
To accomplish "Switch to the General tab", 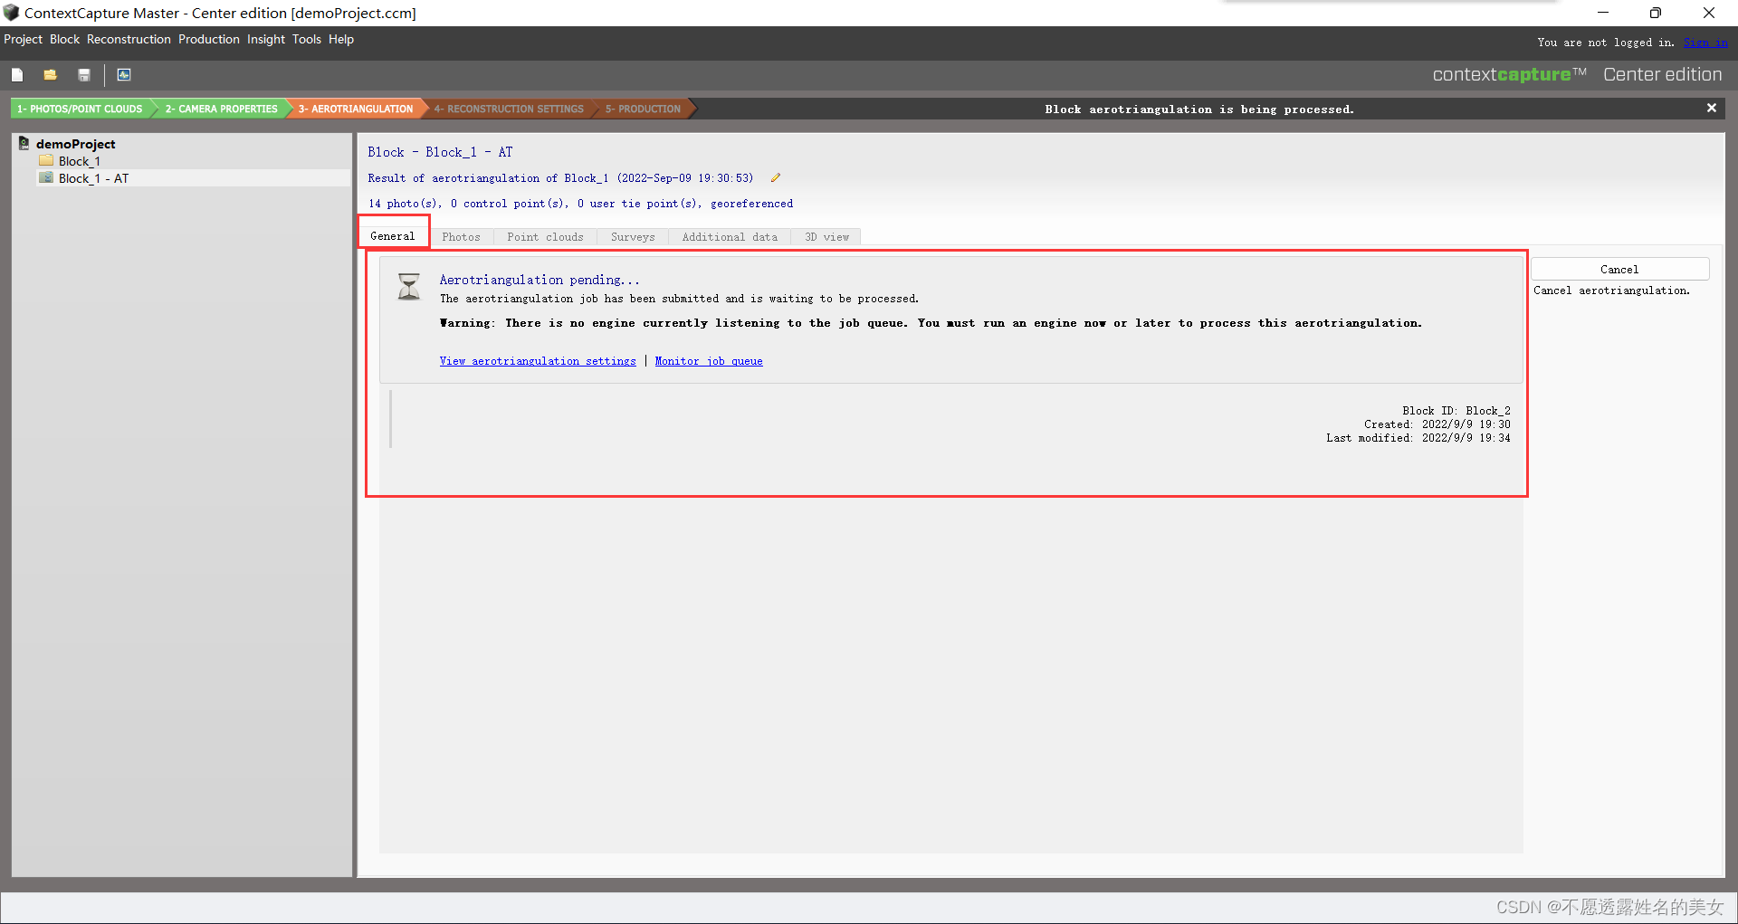I will (393, 236).
